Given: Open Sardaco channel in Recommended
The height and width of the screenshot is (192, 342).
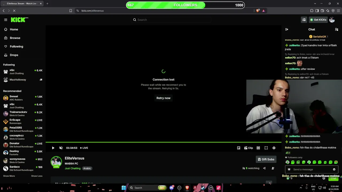Looking at the screenshot, I should [x=23, y=168].
